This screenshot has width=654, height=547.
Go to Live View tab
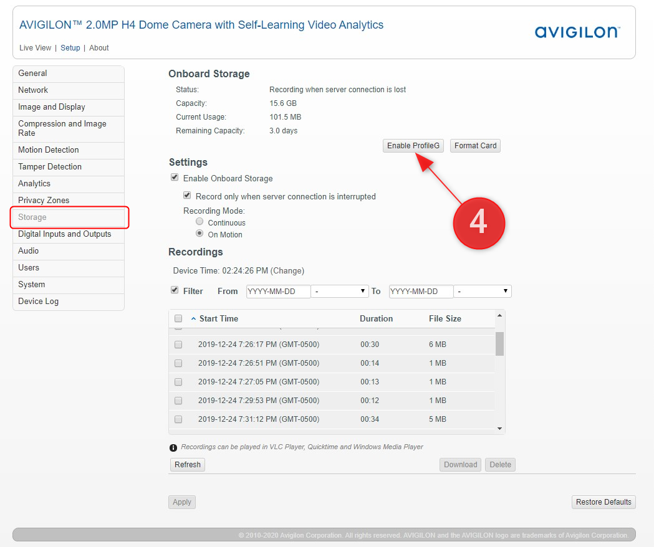click(35, 48)
